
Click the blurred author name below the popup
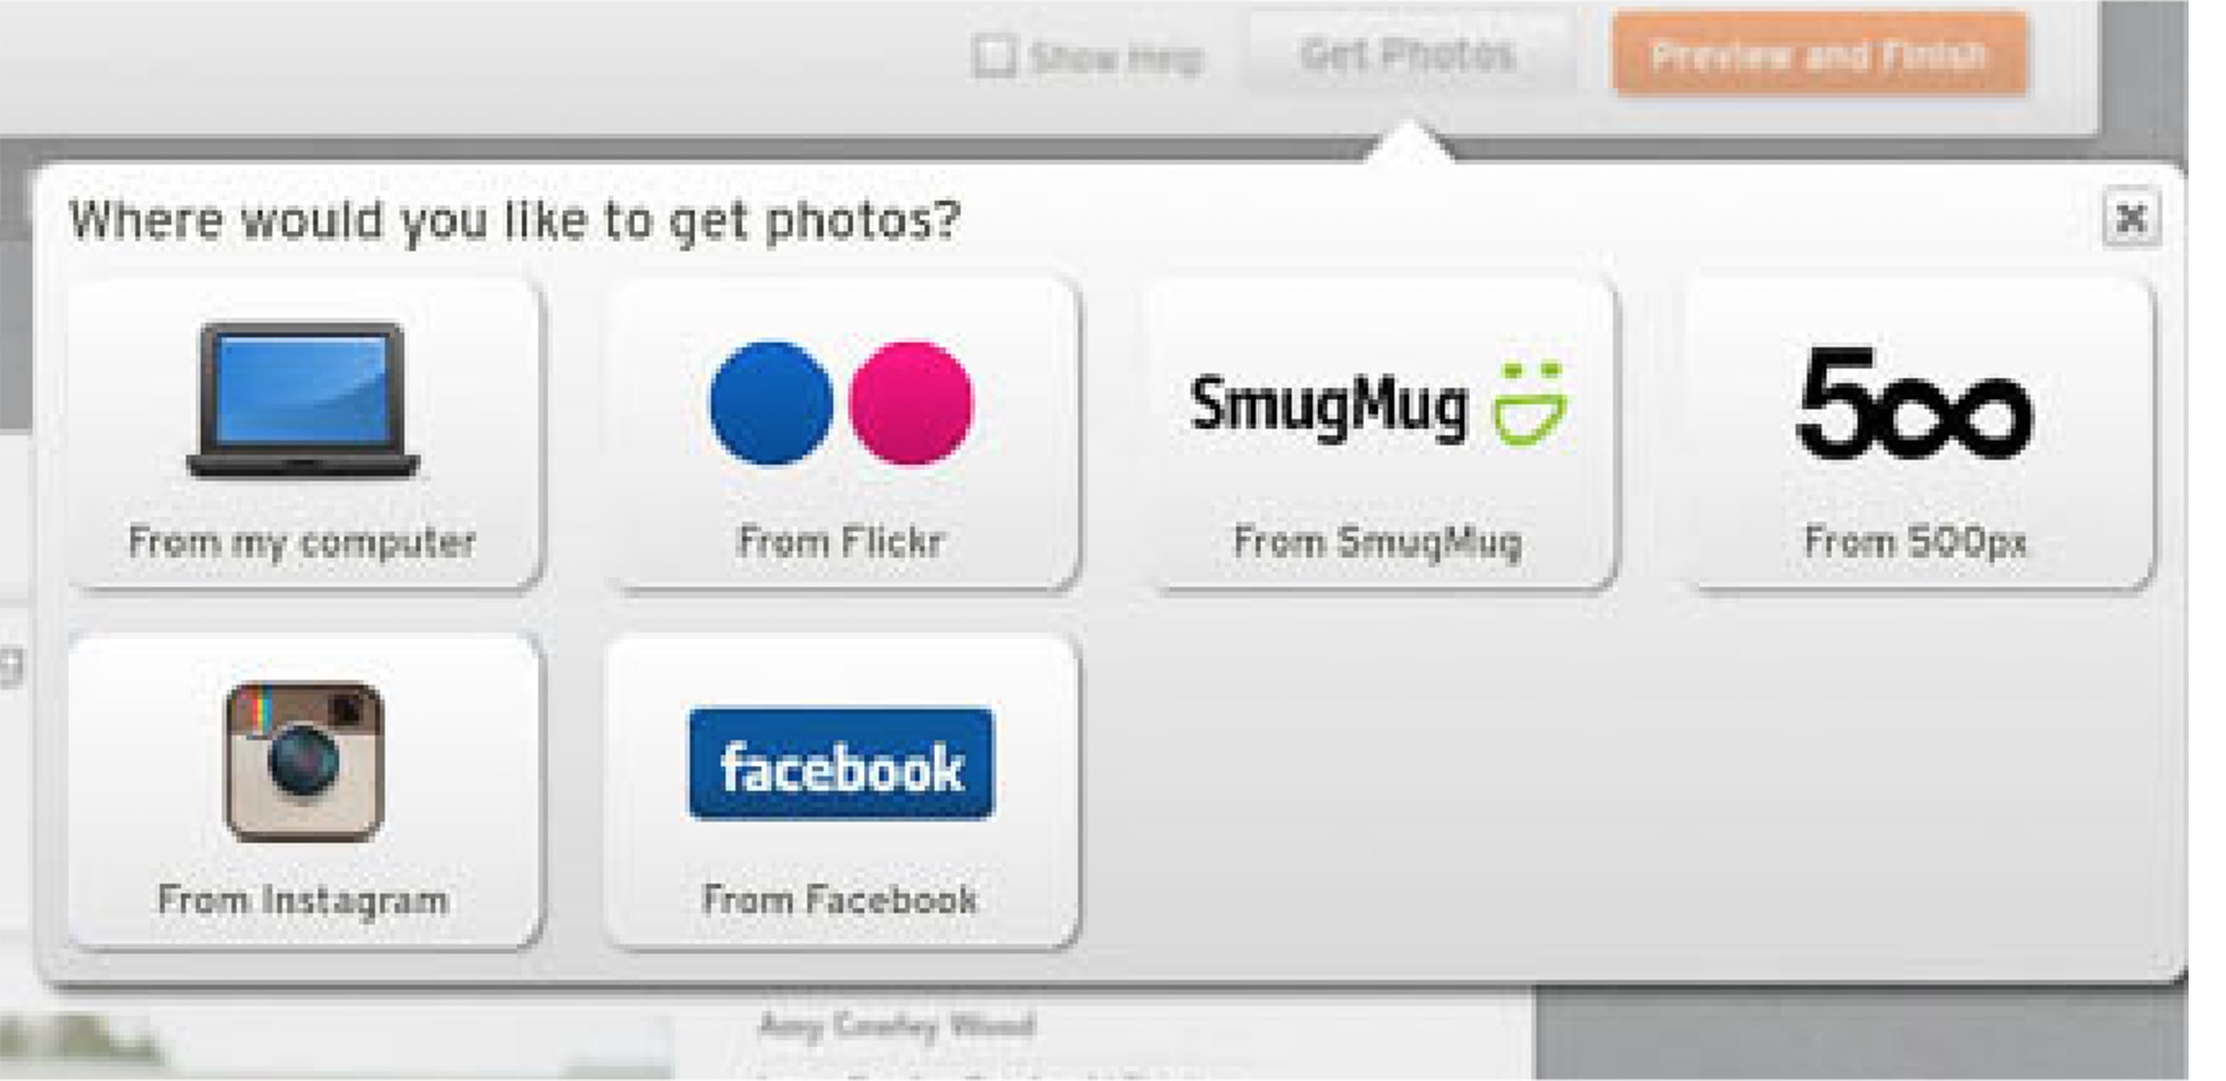tap(897, 1027)
